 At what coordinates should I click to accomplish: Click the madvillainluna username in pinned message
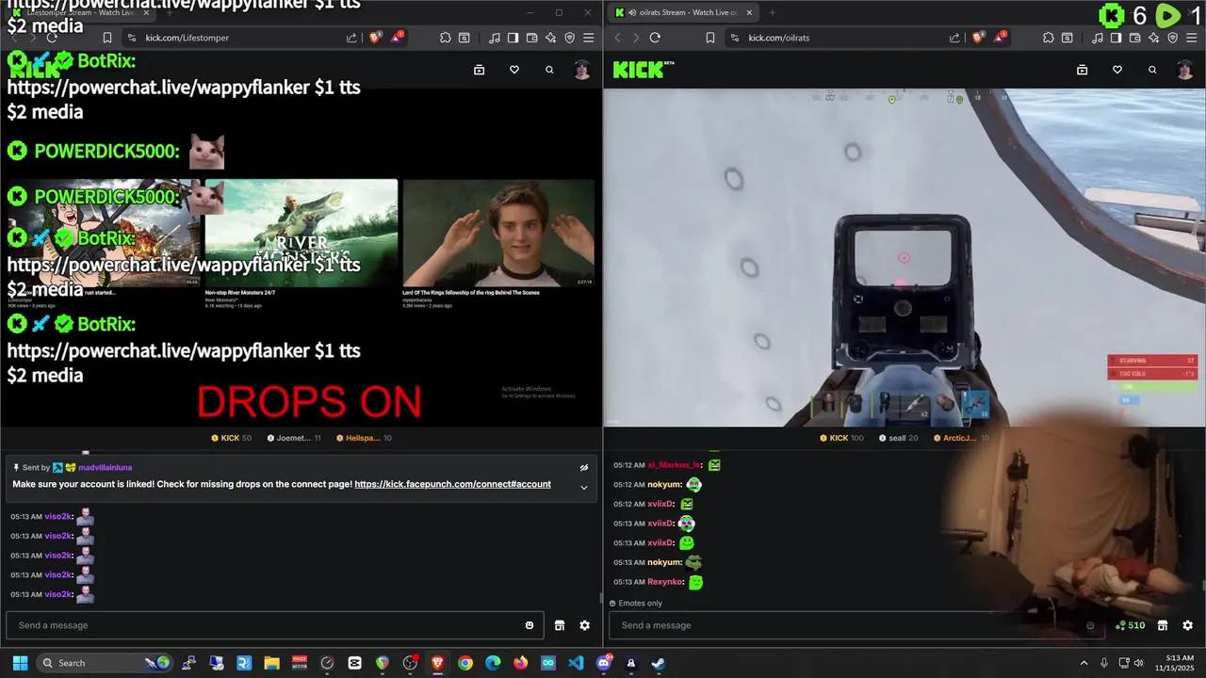[106, 467]
